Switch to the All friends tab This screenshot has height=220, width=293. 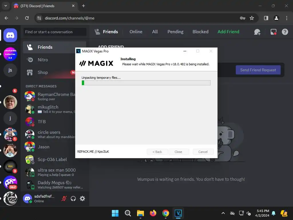click(155, 32)
